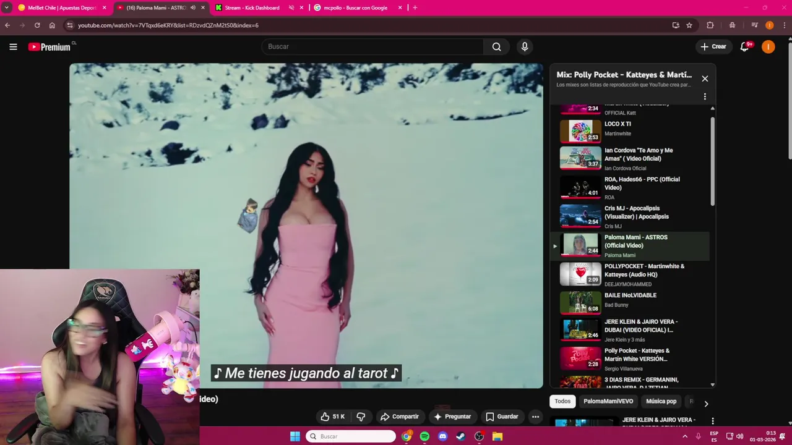Click the YouTube search input field
The width and height of the screenshot is (792, 445).
pos(373,47)
